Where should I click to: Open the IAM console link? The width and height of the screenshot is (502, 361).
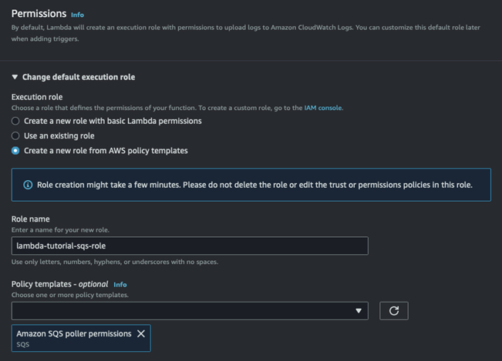pos(322,108)
